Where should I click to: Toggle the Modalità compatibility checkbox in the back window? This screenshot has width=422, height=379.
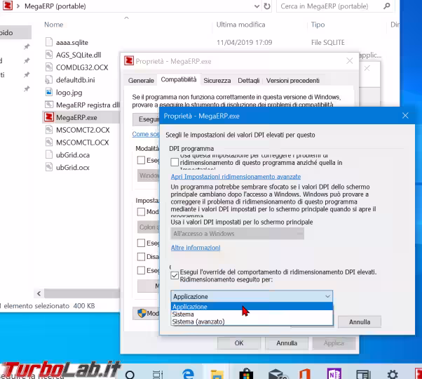[141, 160]
